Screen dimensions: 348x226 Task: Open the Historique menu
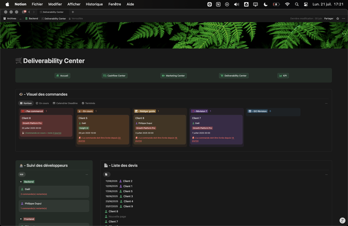tap(94, 4)
